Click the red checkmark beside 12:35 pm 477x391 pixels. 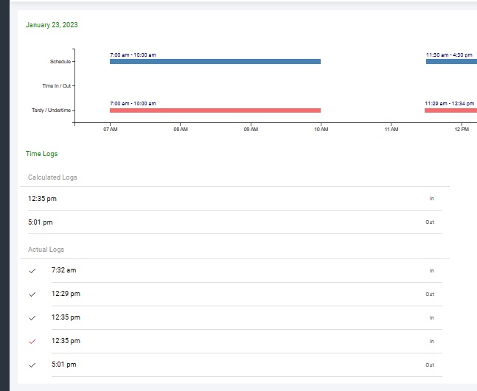point(32,342)
